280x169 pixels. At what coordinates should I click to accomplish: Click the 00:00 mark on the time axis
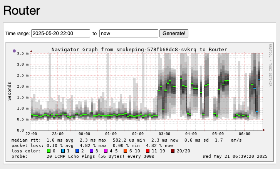(84, 134)
